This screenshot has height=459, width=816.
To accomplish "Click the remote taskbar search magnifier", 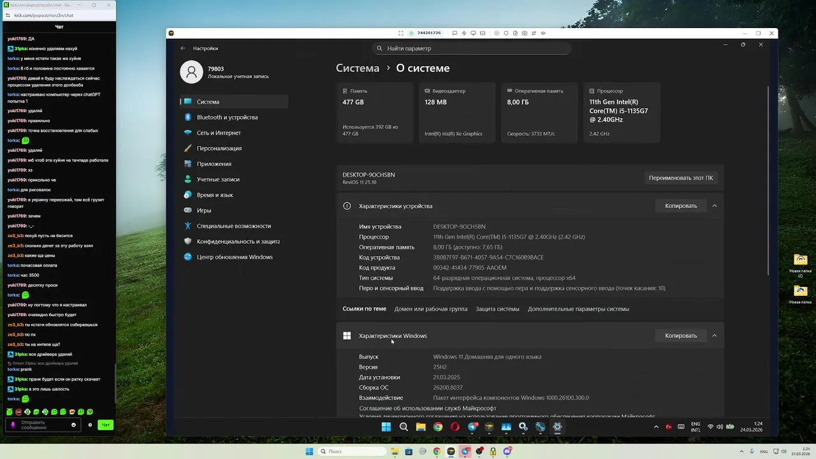I will [404, 427].
